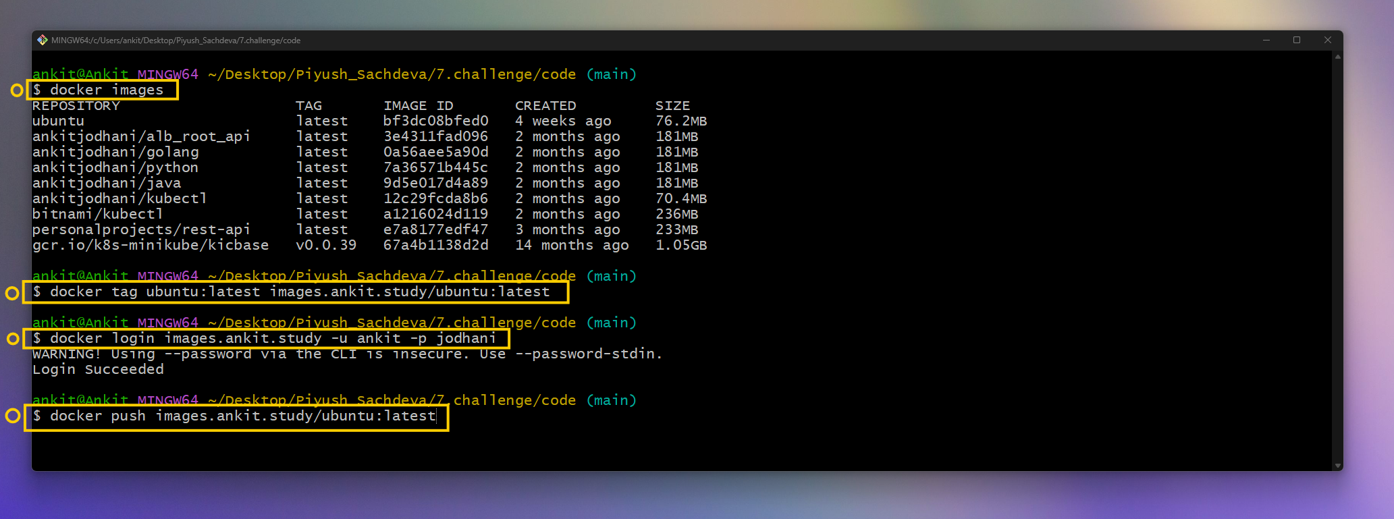Screen dimensions: 1394x519
Task: Click the REPOSITORY column header
Action: (76, 106)
